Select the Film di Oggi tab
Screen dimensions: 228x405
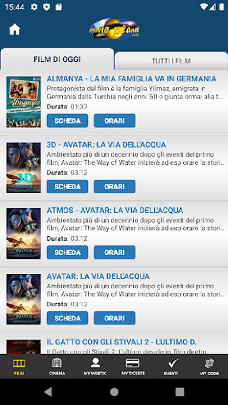[x=57, y=59]
